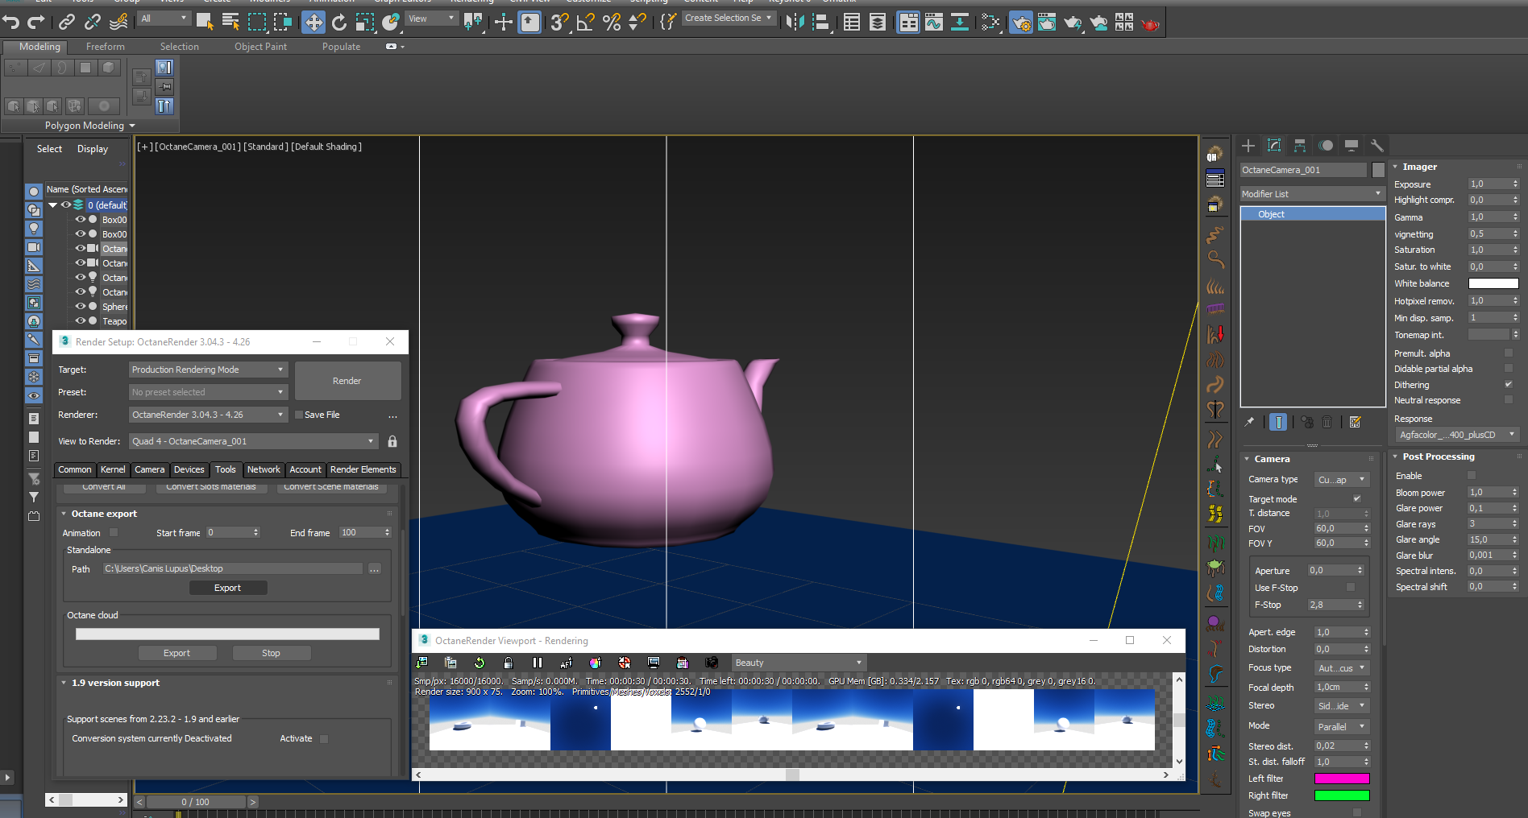Click the Mirror tool icon
Viewport: 1528px width, 818px height.
point(795,22)
